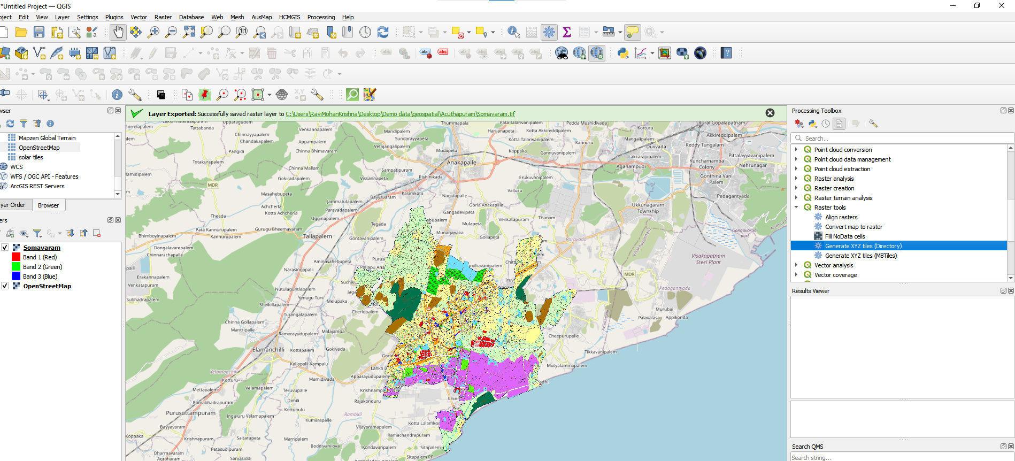This screenshot has height=461, width=1015.
Task: Select Mapzen Global Terrain in Browser
Action: click(x=47, y=138)
